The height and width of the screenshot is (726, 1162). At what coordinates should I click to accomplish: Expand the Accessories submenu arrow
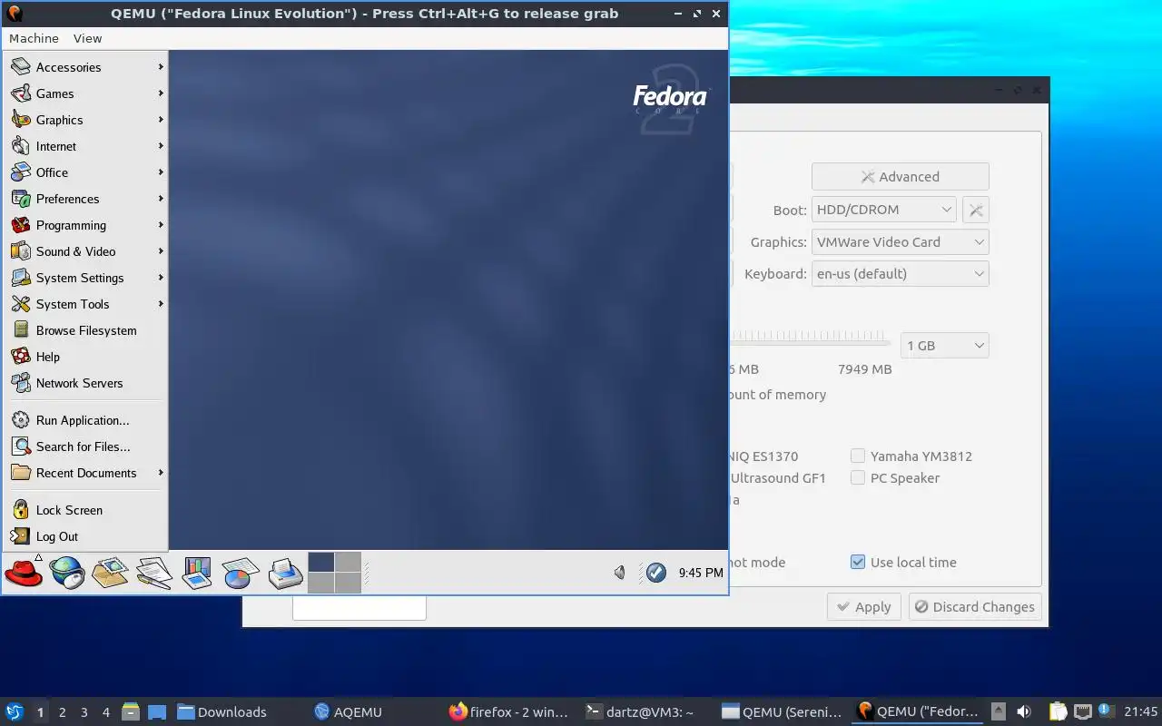click(161, 67)
